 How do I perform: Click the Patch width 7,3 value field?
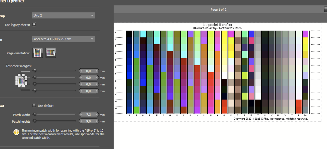pyautogui.click(x=89, y=115)
